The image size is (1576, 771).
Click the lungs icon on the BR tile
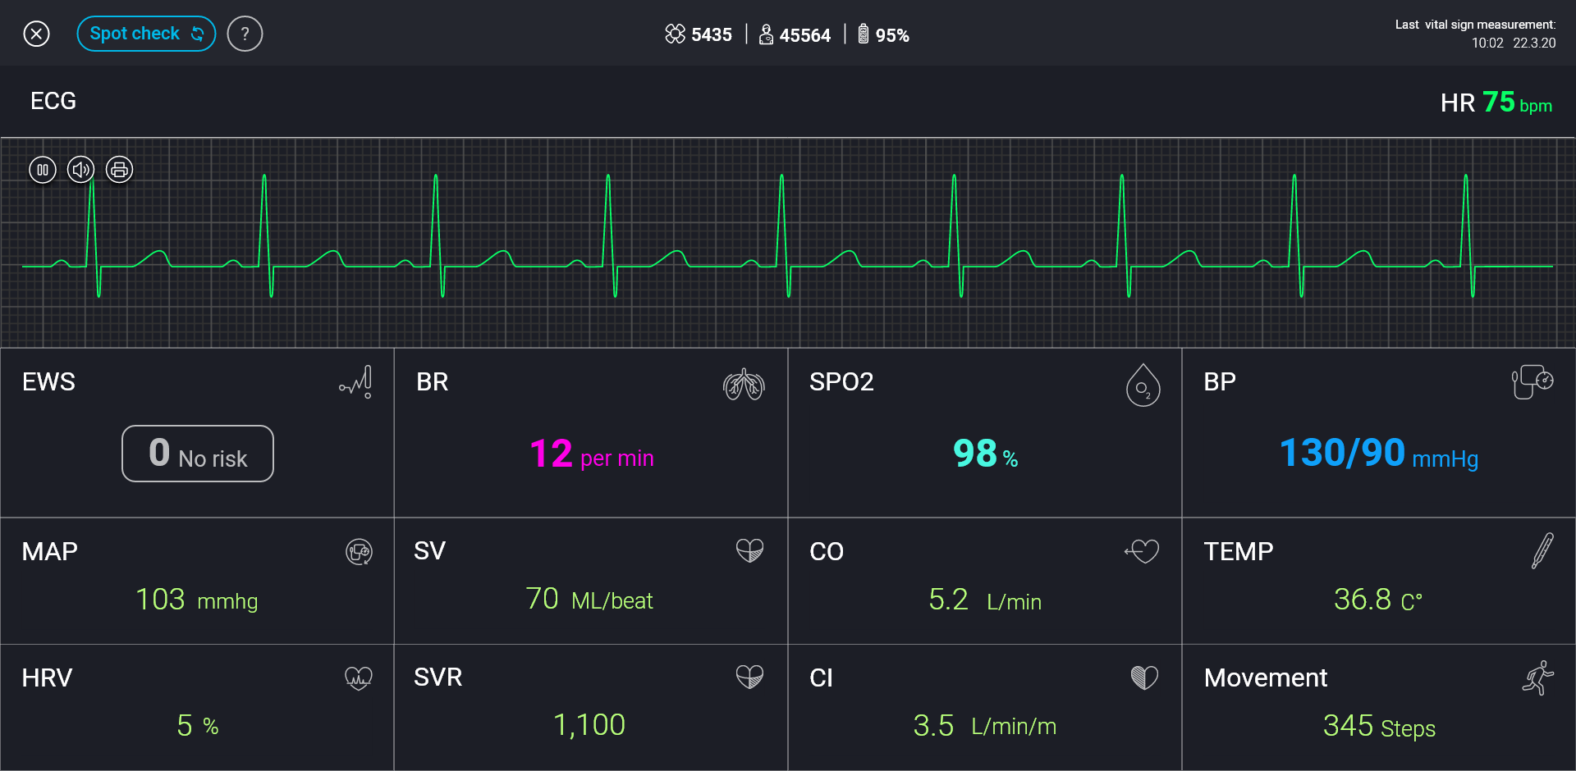click(743, 384)
